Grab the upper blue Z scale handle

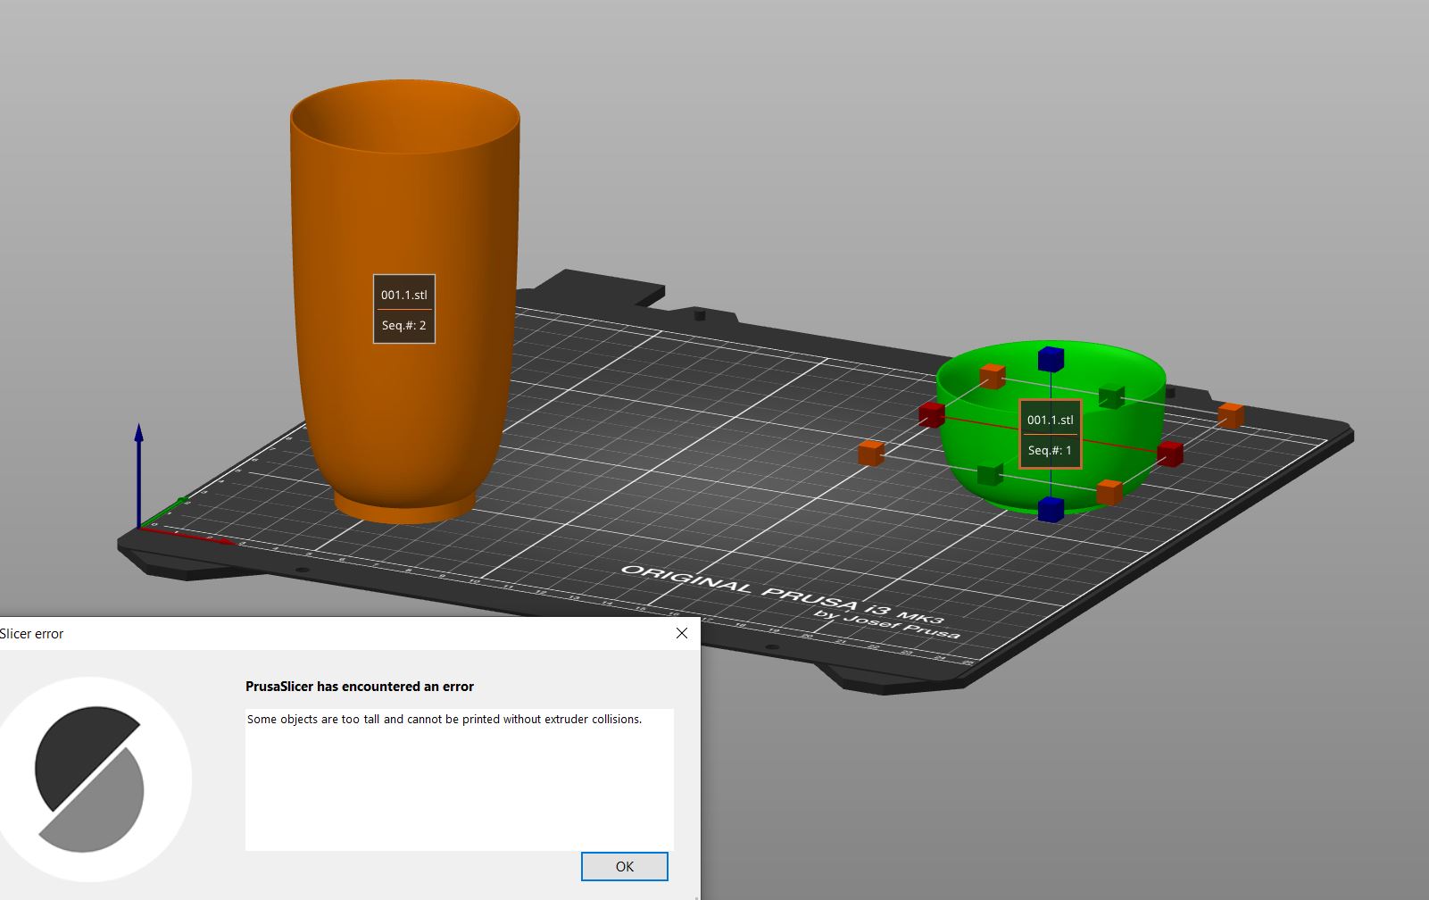1051,359
